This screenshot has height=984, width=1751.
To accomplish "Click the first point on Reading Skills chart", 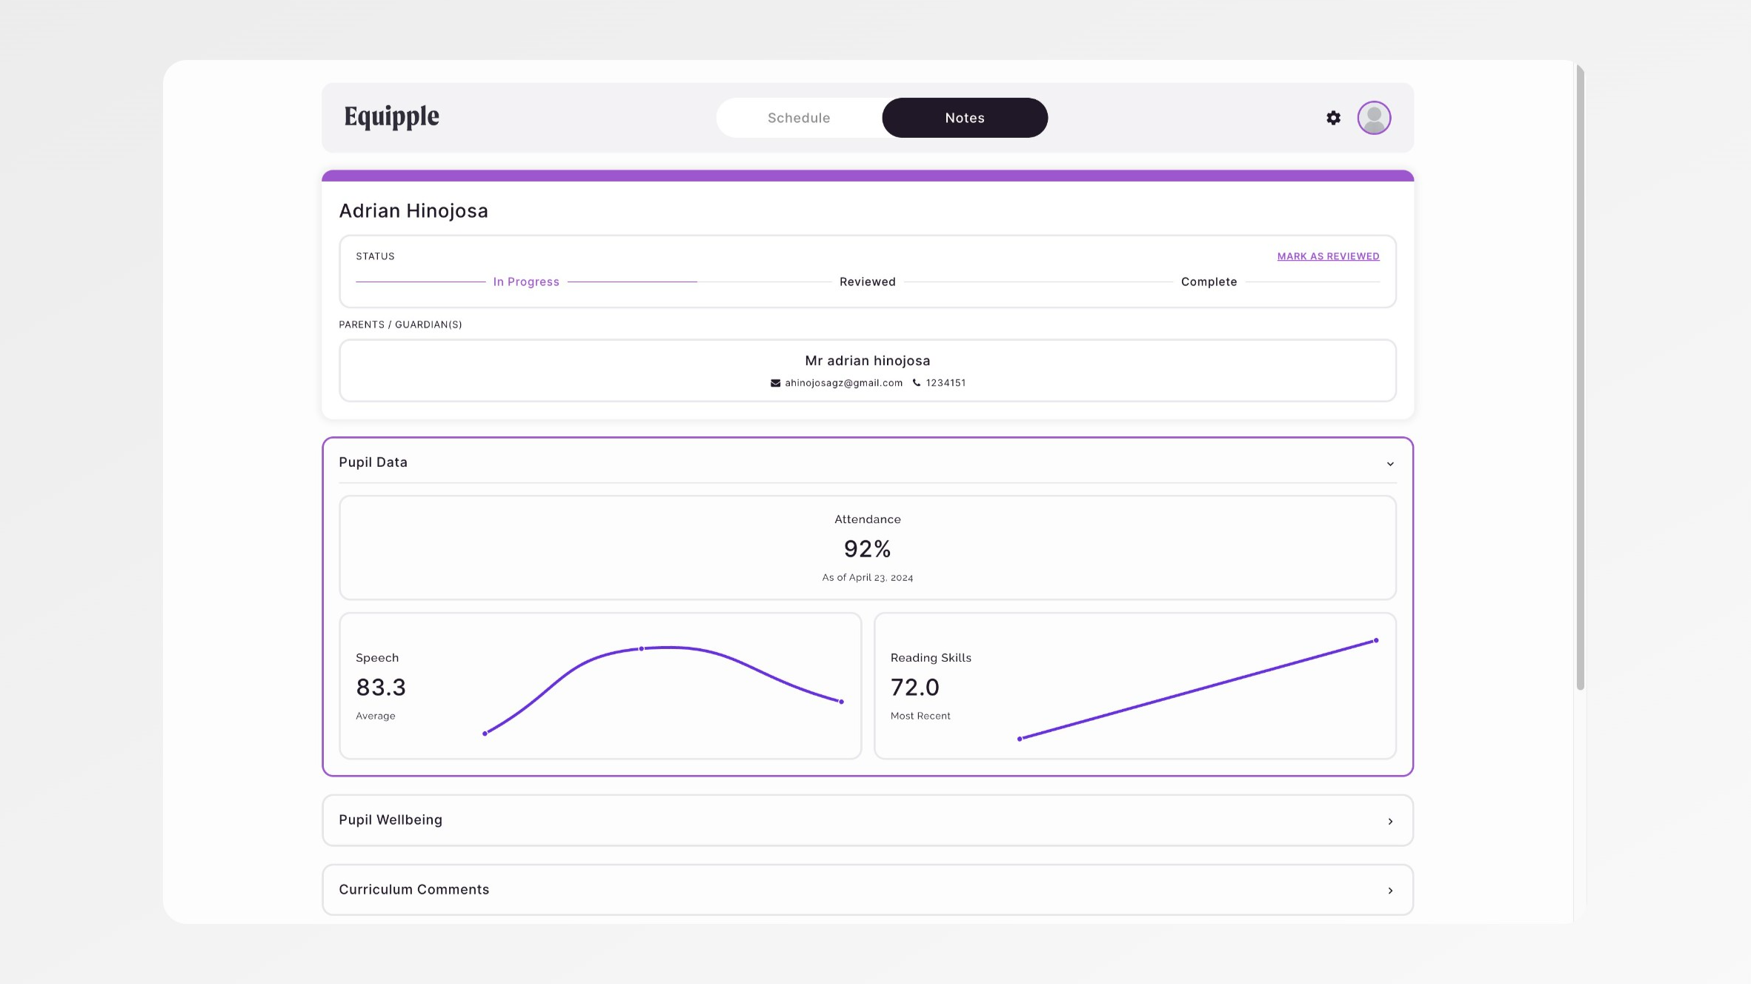I will click(1020, 739).
